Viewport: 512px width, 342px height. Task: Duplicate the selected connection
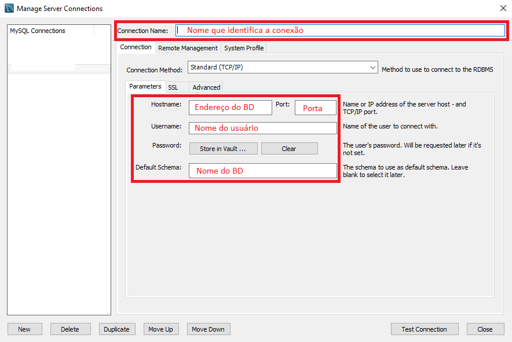click(x=117, y=329)
